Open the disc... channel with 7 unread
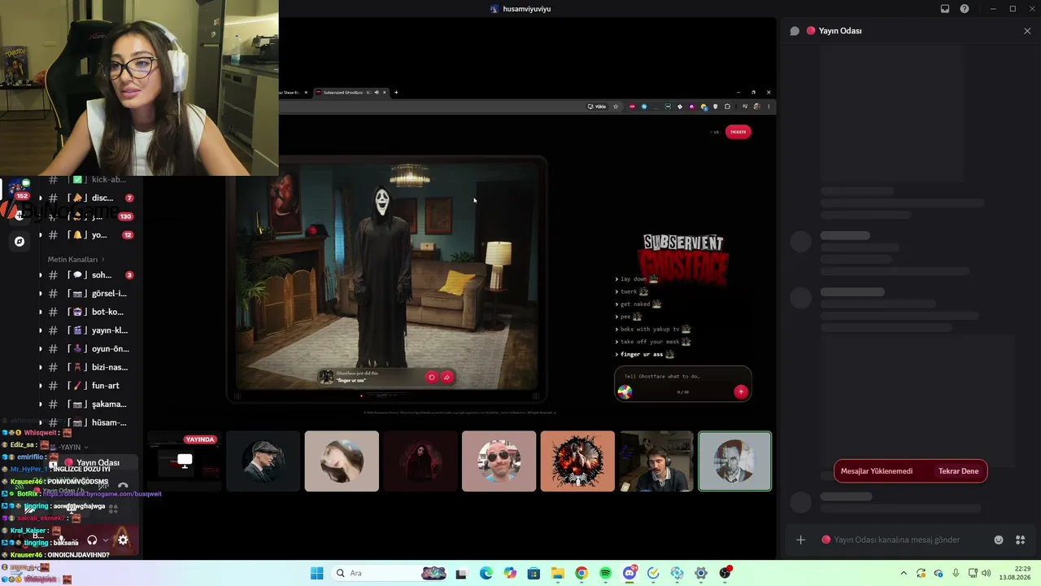The height and width of the screenshot is (586, 1041). point(94,198)
